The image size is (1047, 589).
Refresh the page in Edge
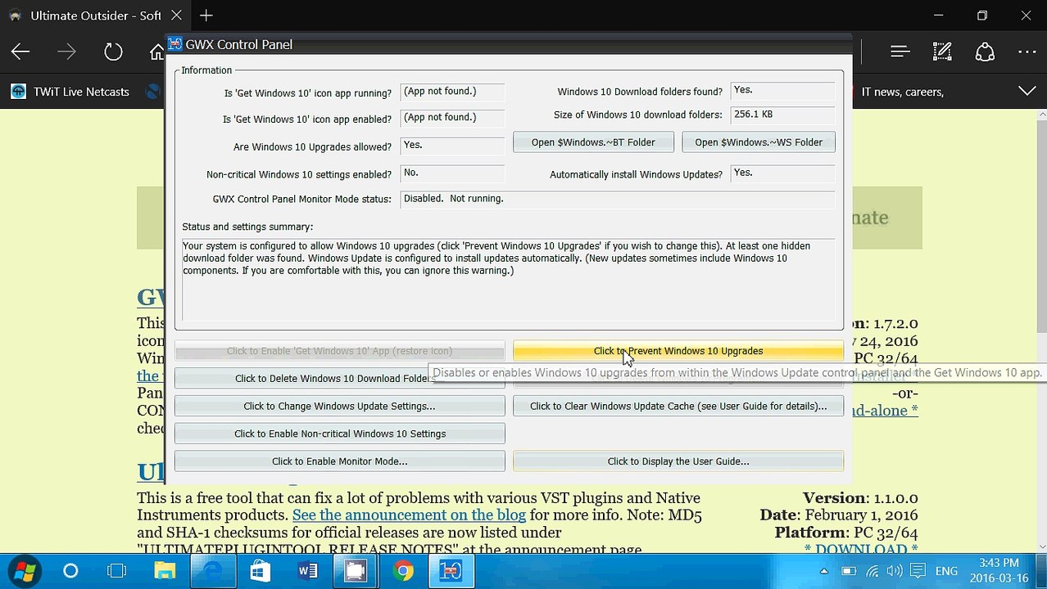click(x=113, y=52)
